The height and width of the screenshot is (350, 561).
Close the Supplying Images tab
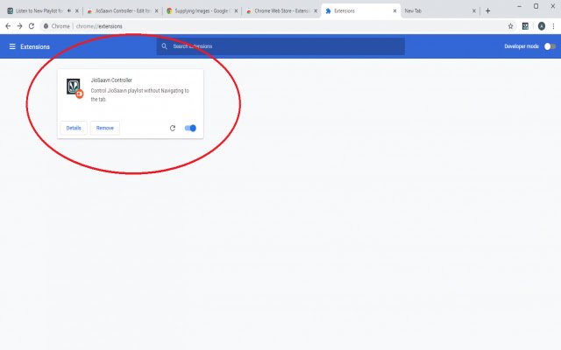236,11
